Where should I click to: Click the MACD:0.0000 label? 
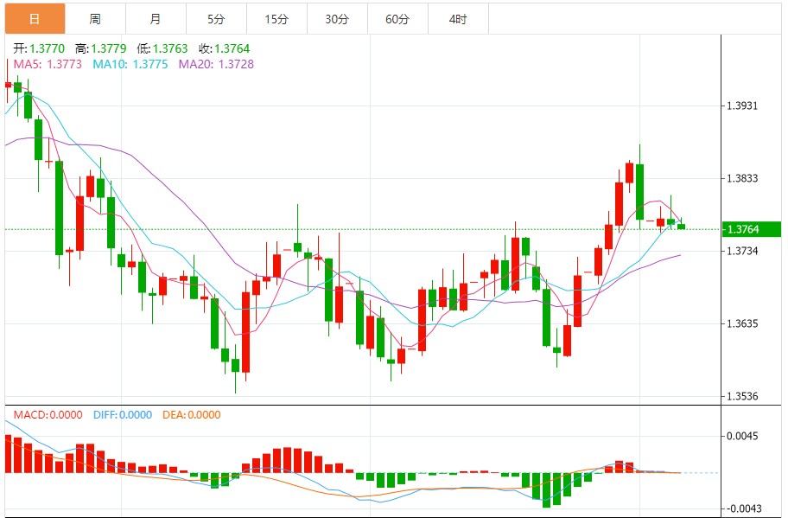click(x=48, y=415)
